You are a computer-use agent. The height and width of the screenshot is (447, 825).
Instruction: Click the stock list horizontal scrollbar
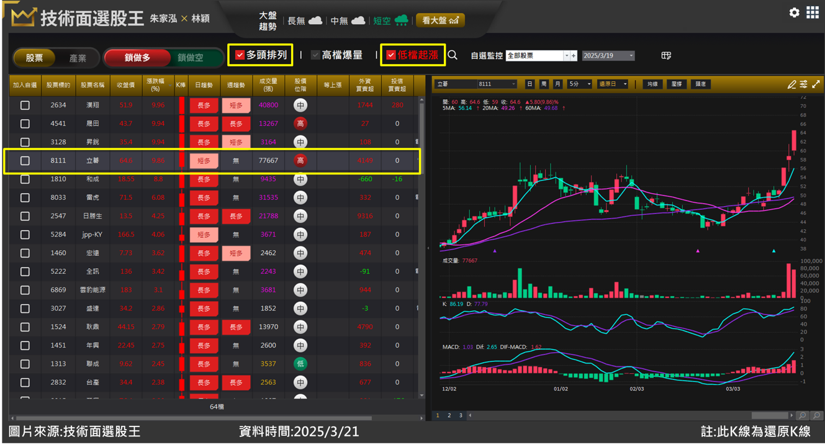(194, 418)
